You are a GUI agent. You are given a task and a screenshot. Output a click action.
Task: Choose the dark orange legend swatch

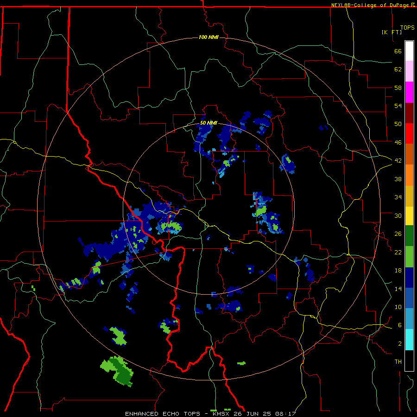[409, 154]
